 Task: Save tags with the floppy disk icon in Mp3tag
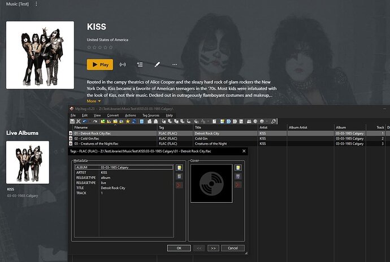click(x=72, y=121)
